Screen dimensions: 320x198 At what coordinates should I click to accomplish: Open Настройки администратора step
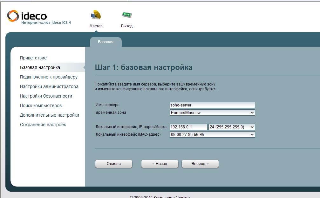(49, 86)
